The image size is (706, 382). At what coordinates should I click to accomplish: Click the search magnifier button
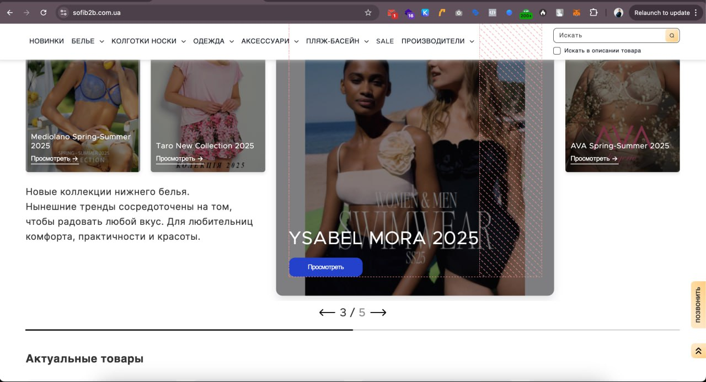tap(672, 35)
